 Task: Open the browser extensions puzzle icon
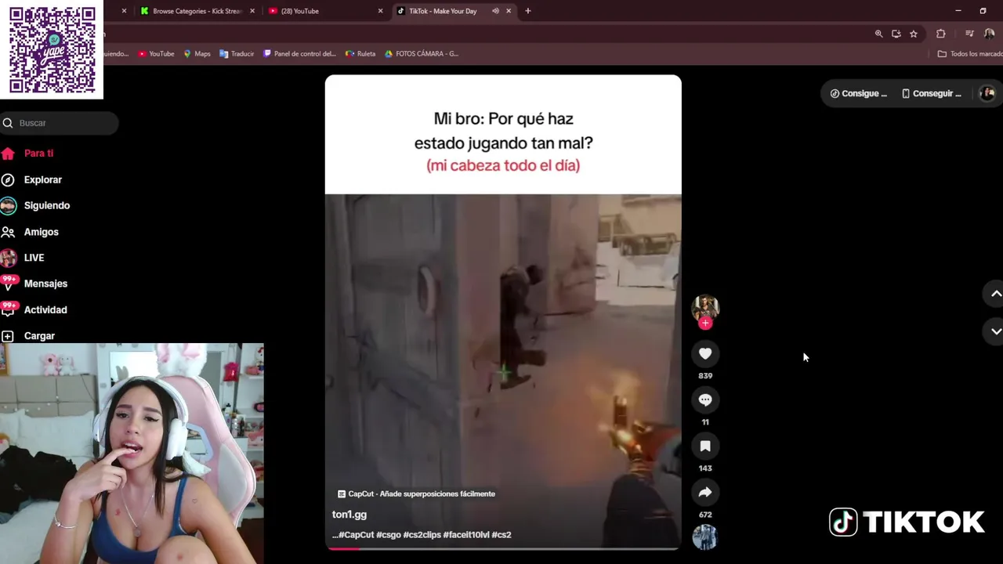940,34
